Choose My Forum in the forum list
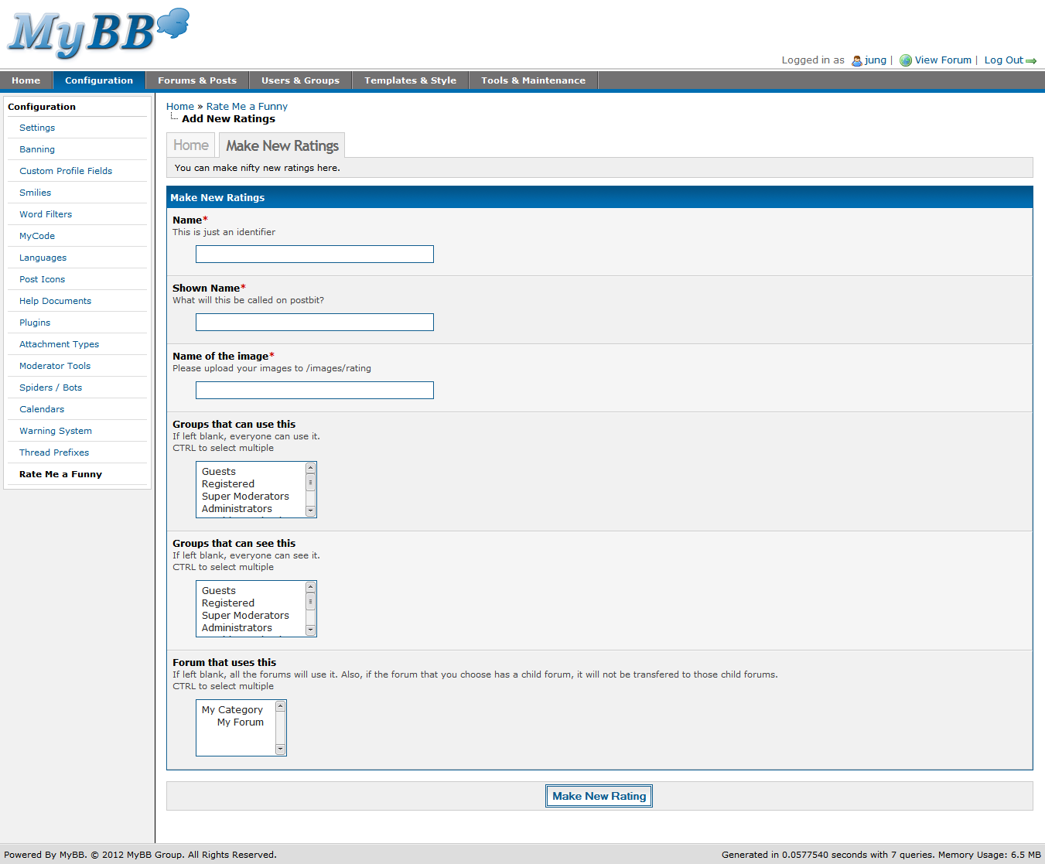This screenshot has width=1045, height=864. [240, 722]
